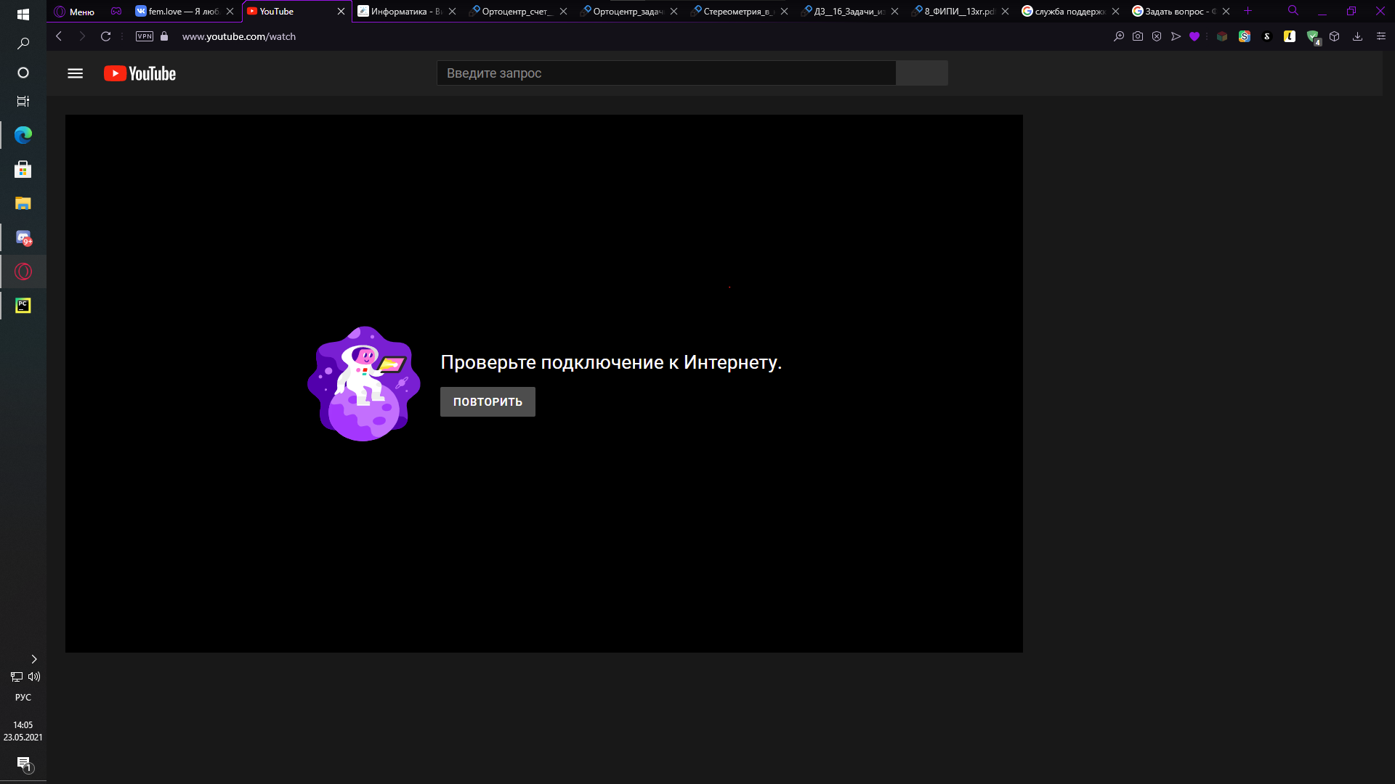Image resolution: width=1395 pixels, height=784 pixels.
Task: Click the YouTube home logo icon
Action: click(x=140, y=73)
